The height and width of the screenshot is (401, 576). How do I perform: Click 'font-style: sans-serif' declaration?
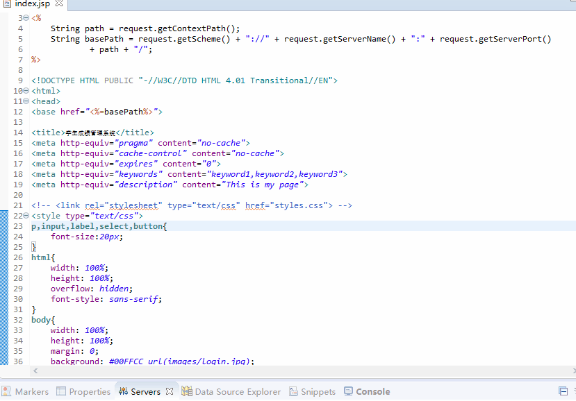coord(106,299)
